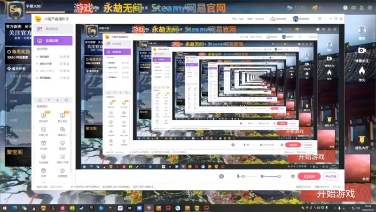Image resolution: width=376 pixels, height=212 pixels.
Task: Select the purple 直播设置 tab in main sidebar
Action: (53, 41)
